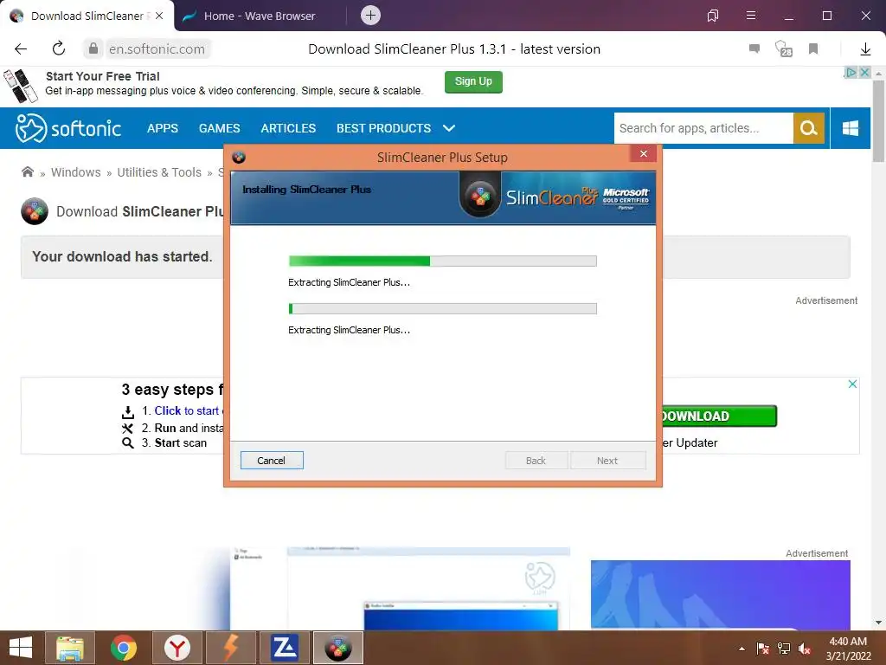886x665 pixels.
Task: Click the AdChoices triangle icon on banner
Action: point(851,73)
